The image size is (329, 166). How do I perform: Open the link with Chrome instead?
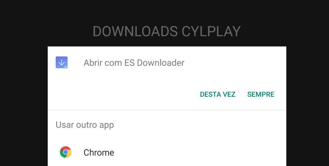(x=167, y=152)
